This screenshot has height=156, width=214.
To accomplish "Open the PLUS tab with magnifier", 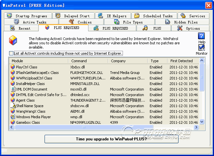I will click(x=154, y=28).
